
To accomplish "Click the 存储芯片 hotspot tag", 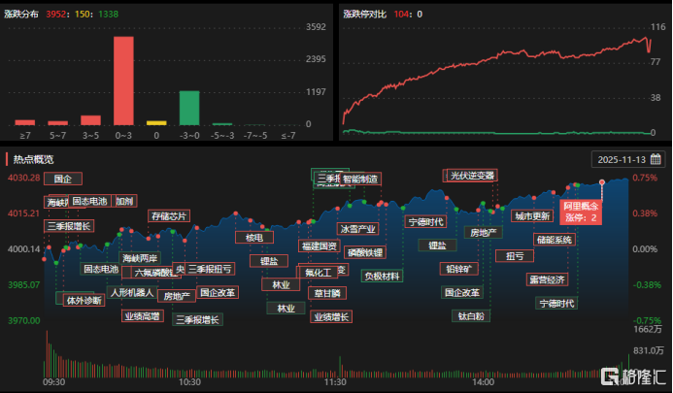I will tap(168, 215).
